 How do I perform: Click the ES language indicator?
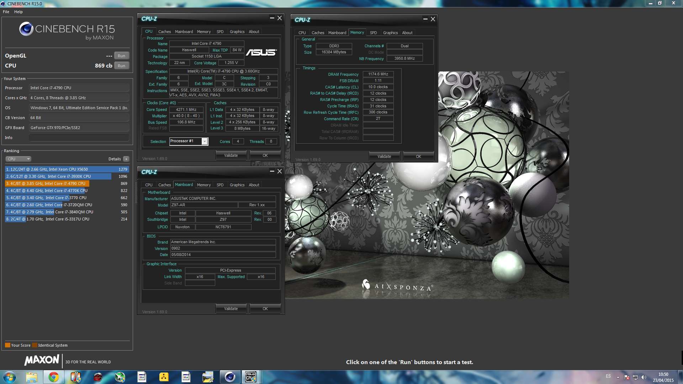(608, 376)
